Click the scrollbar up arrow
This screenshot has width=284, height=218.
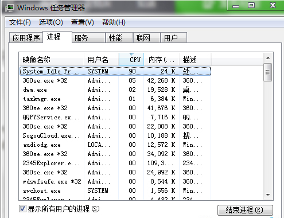coord(268,58)
